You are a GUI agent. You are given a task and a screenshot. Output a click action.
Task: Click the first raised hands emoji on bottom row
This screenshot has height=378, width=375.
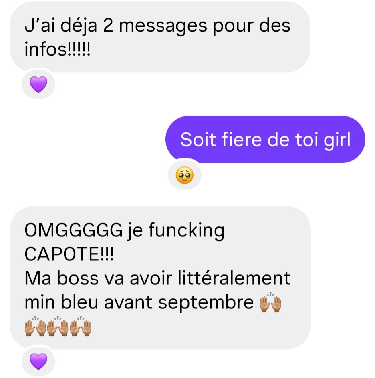pyautogui.click(x=35, y=326)
